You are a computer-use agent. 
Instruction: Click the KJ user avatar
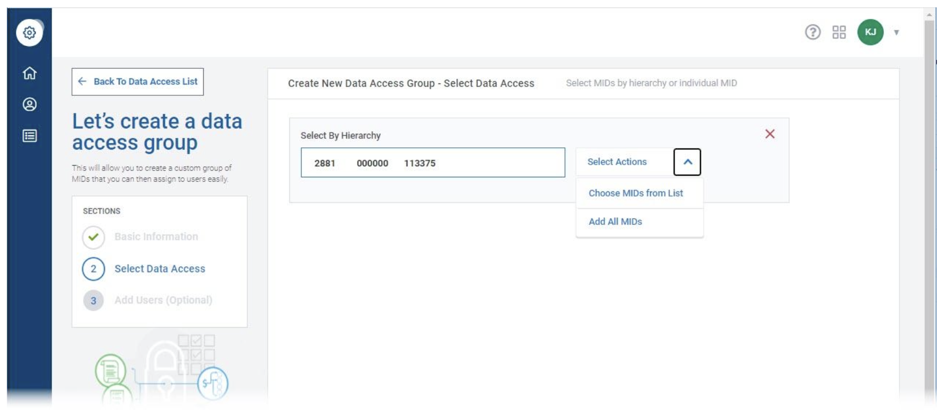coord(870,33)
